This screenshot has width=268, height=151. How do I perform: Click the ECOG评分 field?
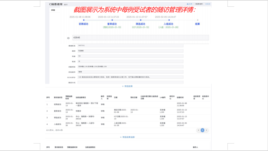130,77
